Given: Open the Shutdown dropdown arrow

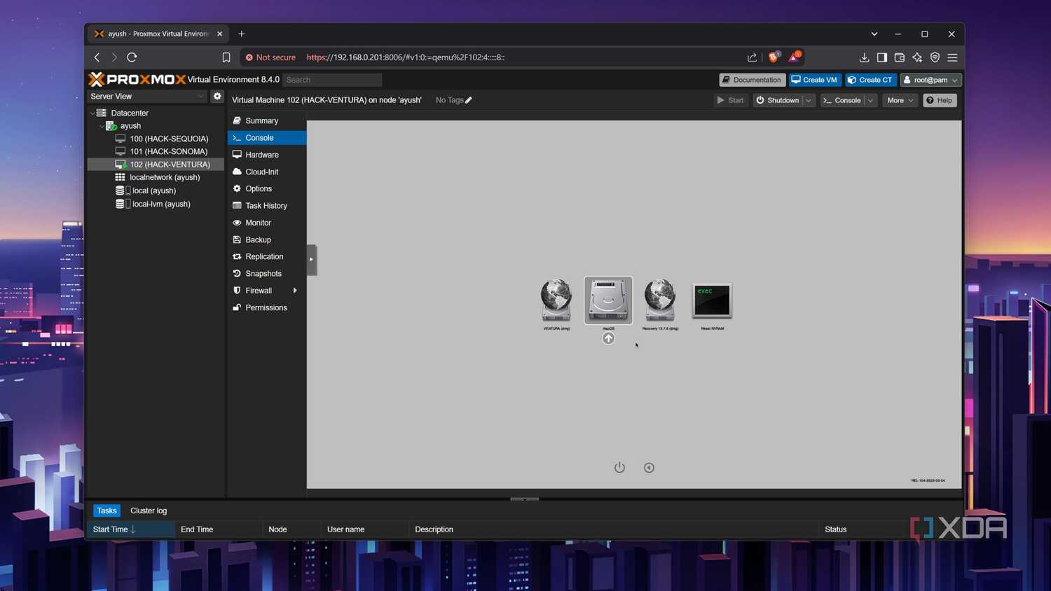Looking at the screenshot, I should (x=809, y=100).
